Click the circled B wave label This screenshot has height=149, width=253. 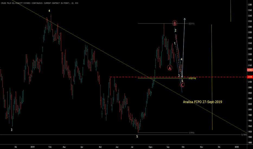(175, 23)
